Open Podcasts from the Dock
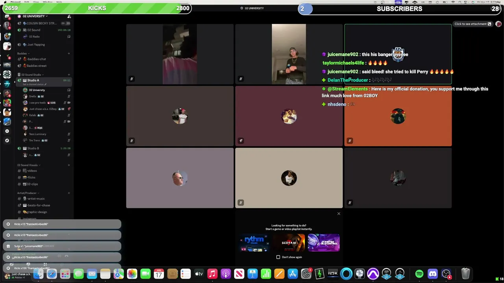 click(226, 274)
